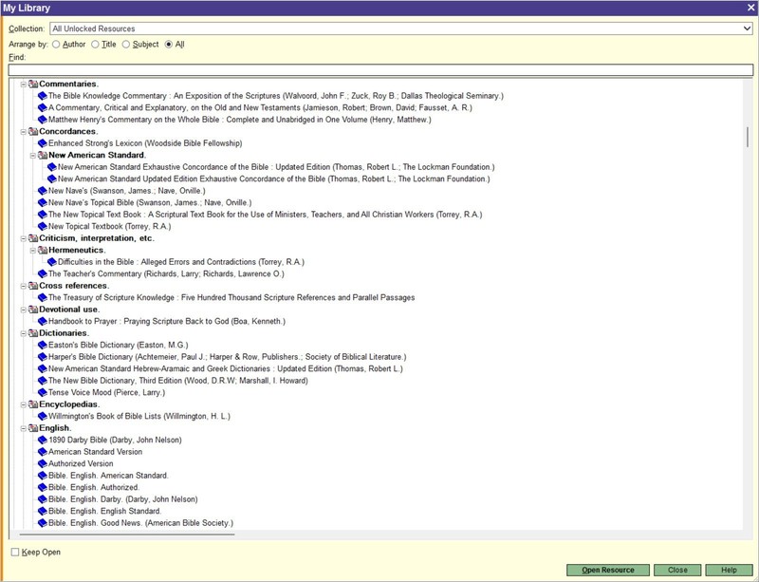The width and height of the screenshot is (759, 582).
Task: Select Bible. English. Authorized.
Action: pyautogui.click(x=93, y=487)
